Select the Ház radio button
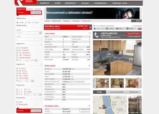 pos(26,22)
